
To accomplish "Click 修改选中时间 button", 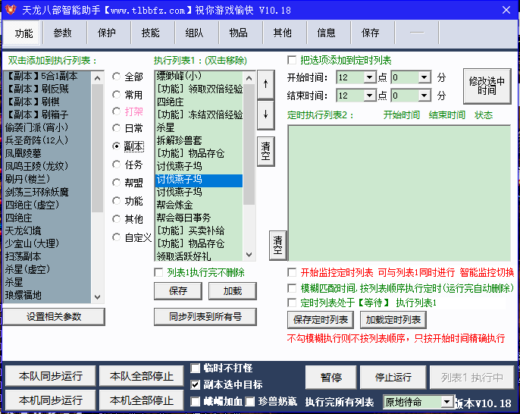I will [487, 86].
